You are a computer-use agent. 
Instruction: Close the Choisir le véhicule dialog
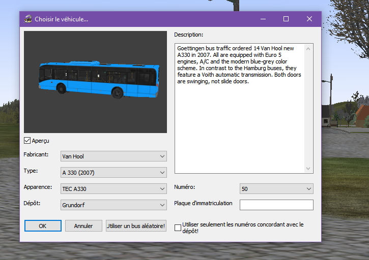click(309, 19)
